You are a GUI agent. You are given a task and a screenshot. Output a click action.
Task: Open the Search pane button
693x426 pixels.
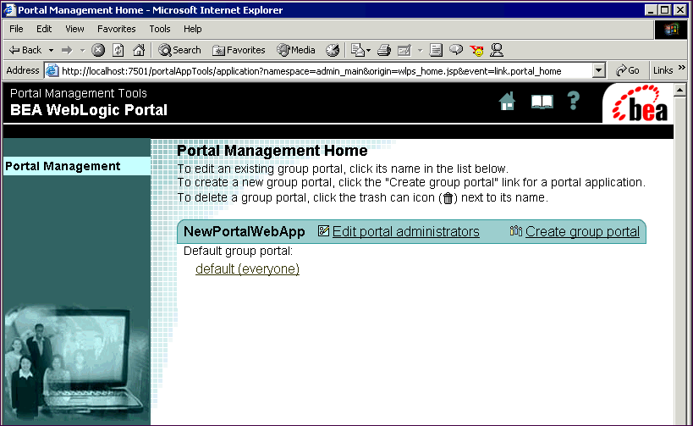click(x=180, y=50)
